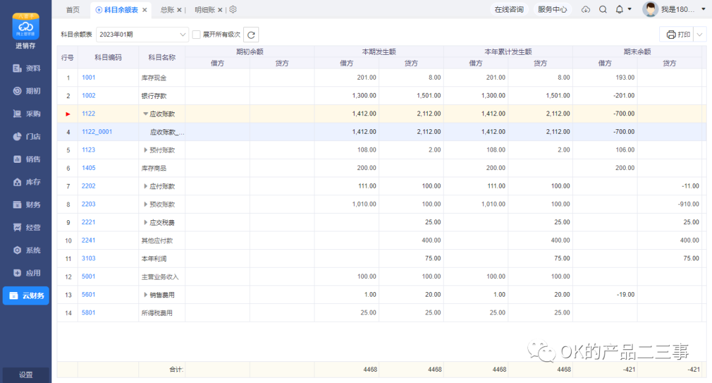Open account code 1002 link

click(x=88, y=96)
